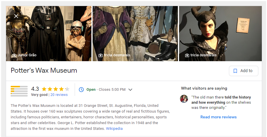The width and height of the screenshot is (267, 137).
Task: Open the 20 reviews link
Action: (59, 95)
